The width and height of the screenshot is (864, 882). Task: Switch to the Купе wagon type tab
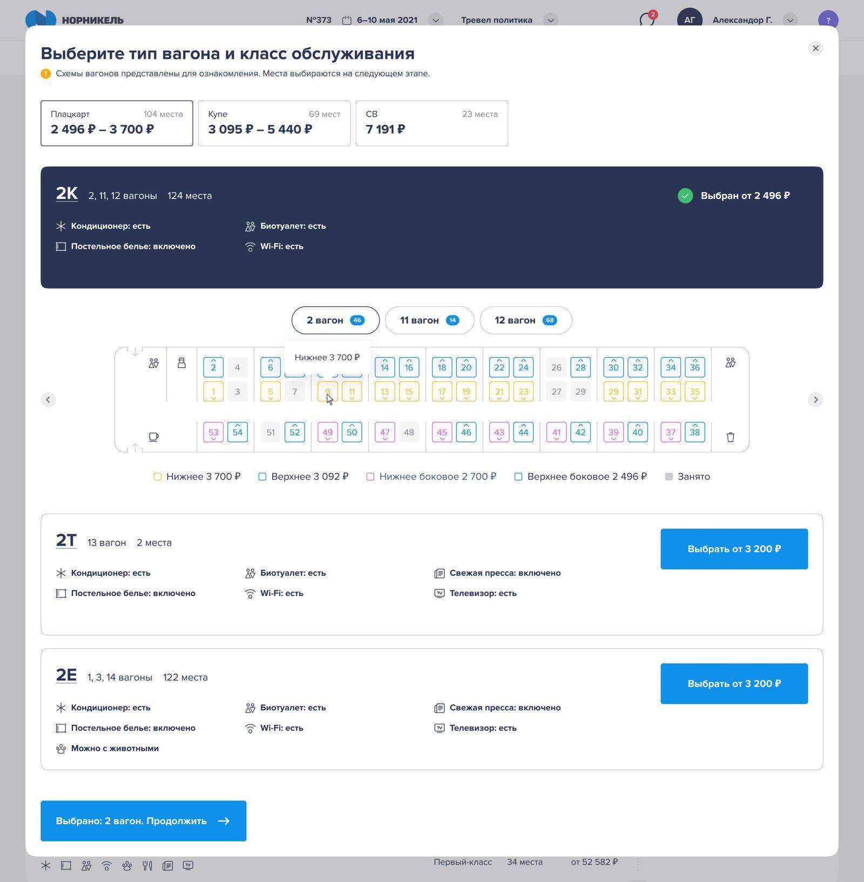[x=274, y=123]
